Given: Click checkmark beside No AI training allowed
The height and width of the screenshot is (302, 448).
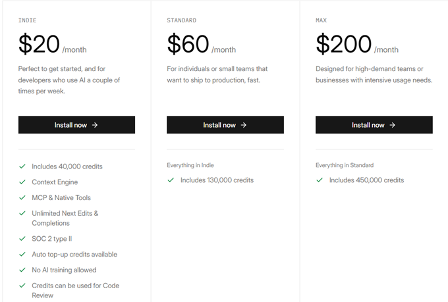Looking at the screenshot, I should (22, 270).
